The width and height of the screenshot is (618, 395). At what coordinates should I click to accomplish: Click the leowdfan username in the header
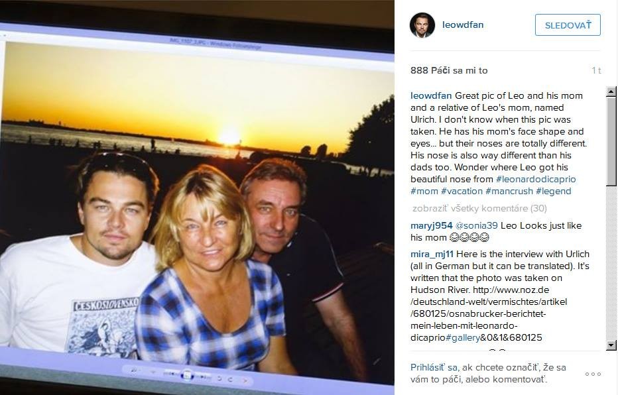pyautogui.click(x=463, y=25)
